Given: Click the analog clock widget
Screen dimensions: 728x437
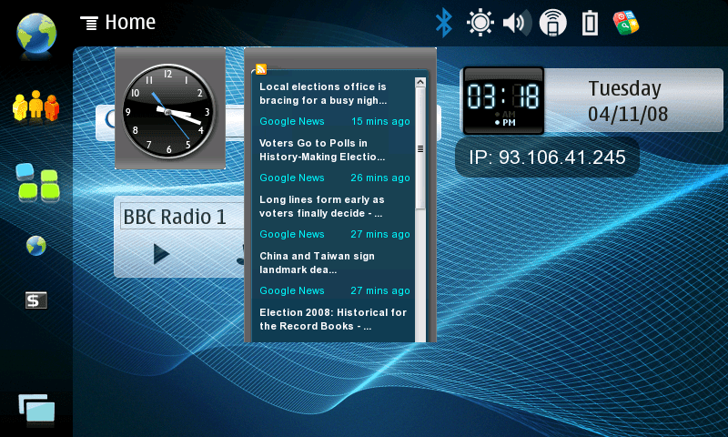Looking at the screenshot, I should point(169,109).
